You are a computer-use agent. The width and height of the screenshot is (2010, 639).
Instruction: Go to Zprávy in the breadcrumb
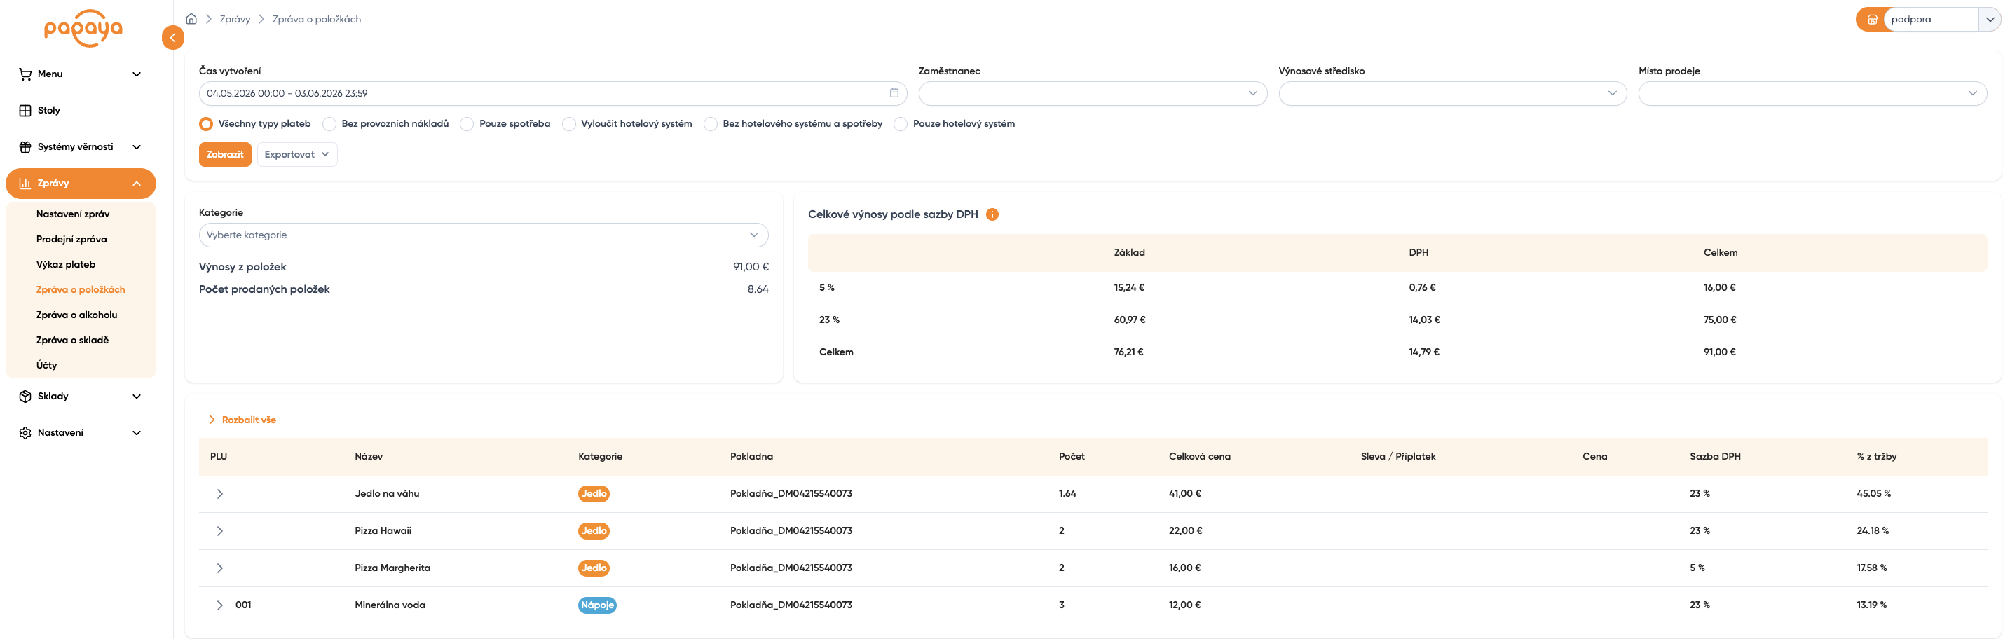coord(235,19)
